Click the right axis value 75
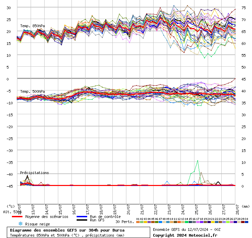 [x=243, y=8]
